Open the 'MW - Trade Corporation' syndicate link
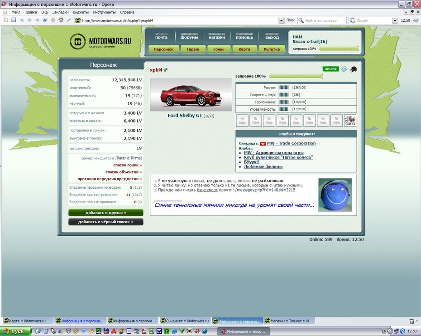 coord(292,143)
